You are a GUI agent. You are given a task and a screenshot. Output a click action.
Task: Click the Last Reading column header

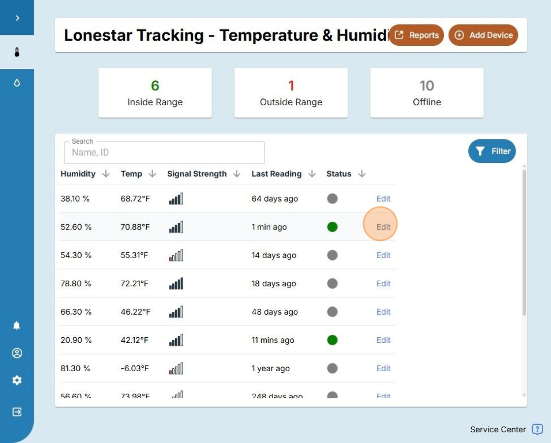tap(276, 174)
